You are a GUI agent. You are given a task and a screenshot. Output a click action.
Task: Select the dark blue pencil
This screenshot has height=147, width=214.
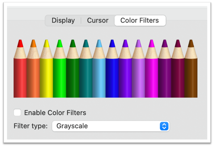click(x=112, y=76)
